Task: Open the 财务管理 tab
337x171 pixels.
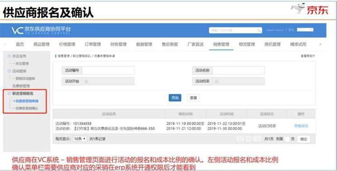Action: (x=119, y=44)
